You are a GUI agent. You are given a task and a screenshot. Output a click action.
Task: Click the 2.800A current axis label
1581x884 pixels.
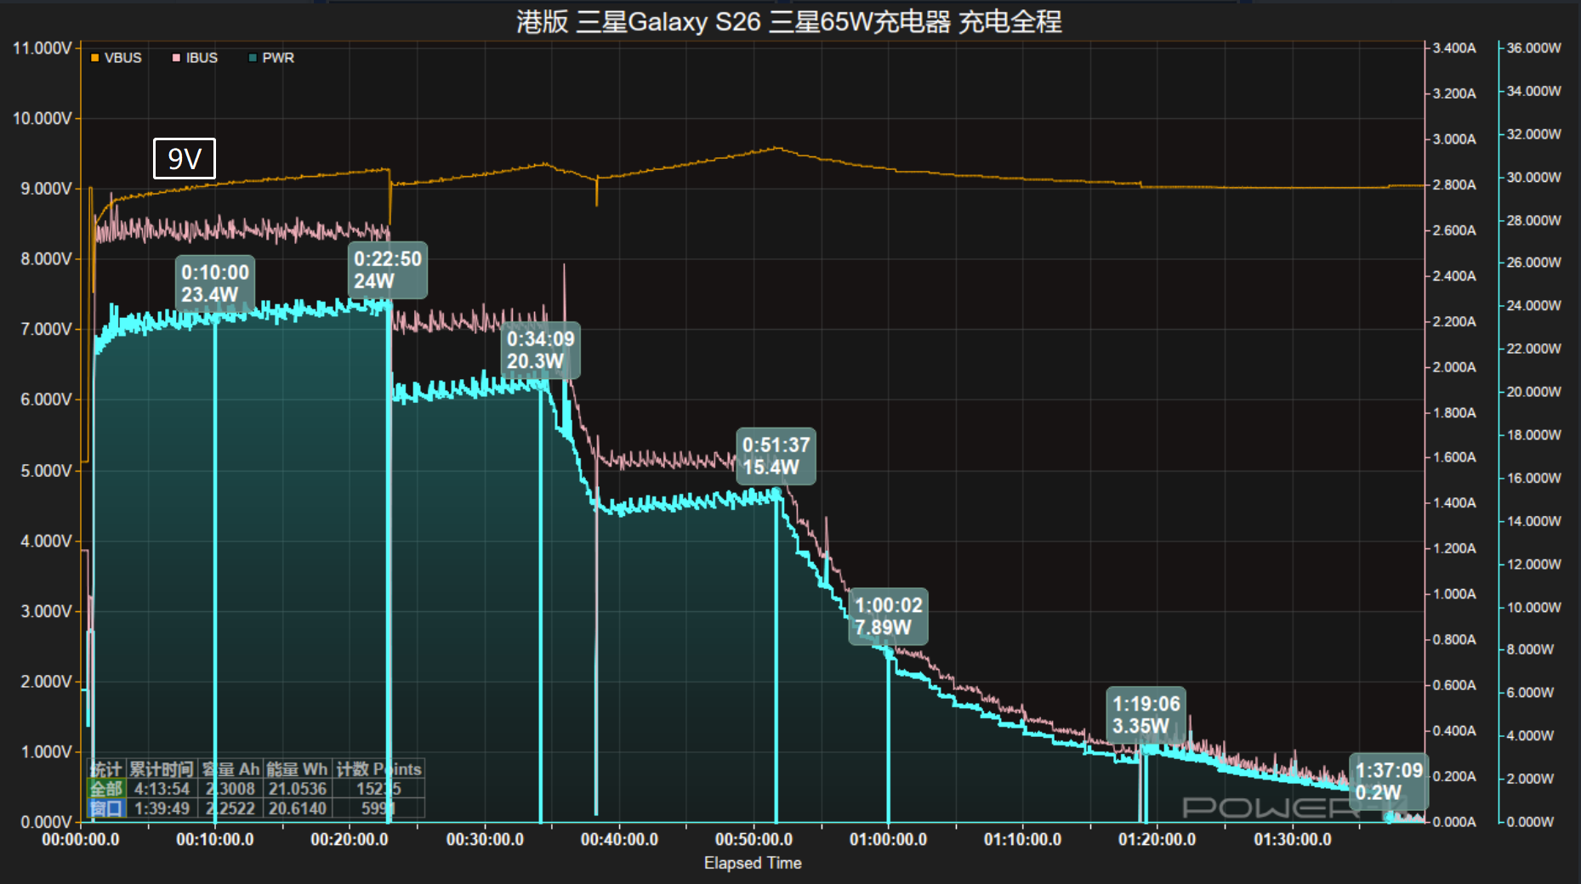(1454, 184)
